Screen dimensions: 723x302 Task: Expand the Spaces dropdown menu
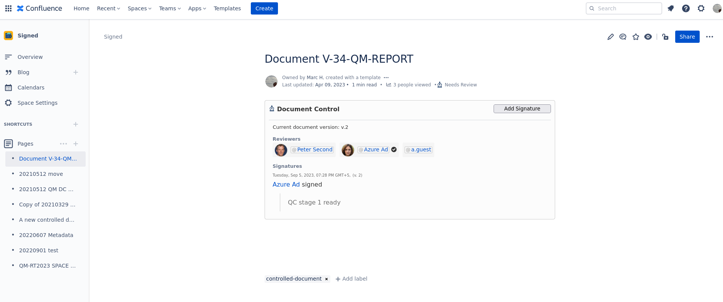[x=140, y=8]
